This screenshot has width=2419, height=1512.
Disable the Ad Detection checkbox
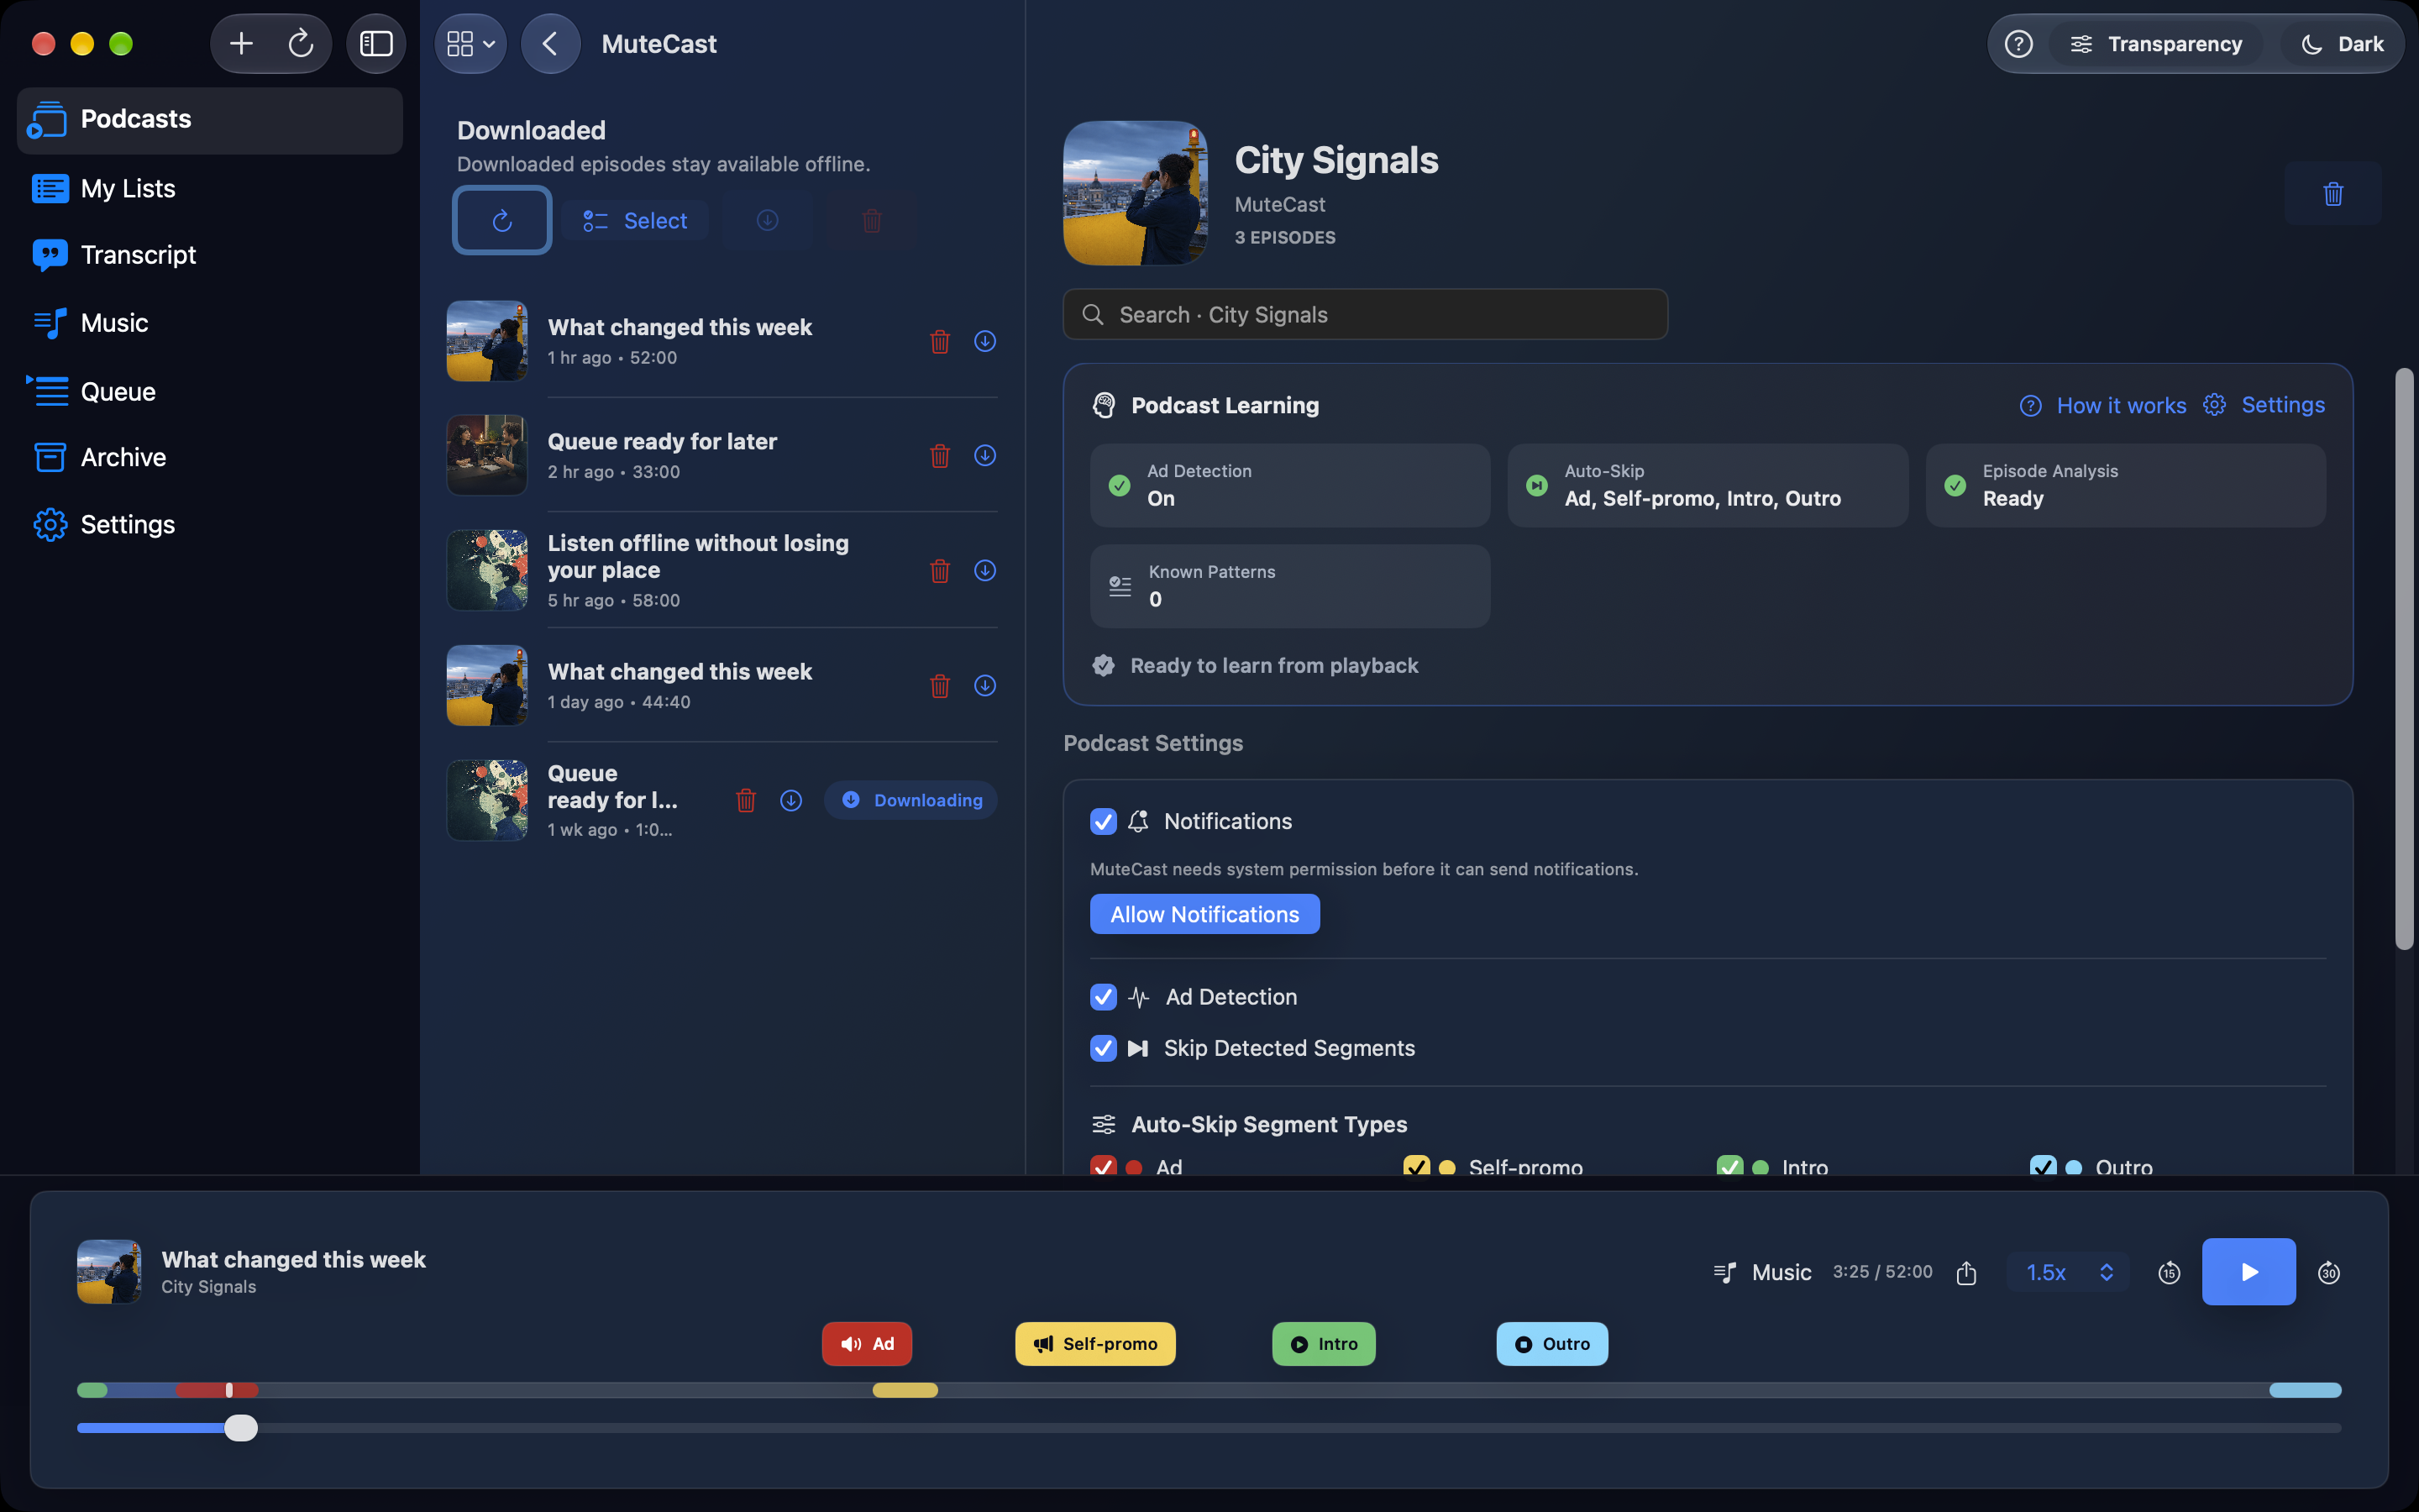click(1103, 997)
